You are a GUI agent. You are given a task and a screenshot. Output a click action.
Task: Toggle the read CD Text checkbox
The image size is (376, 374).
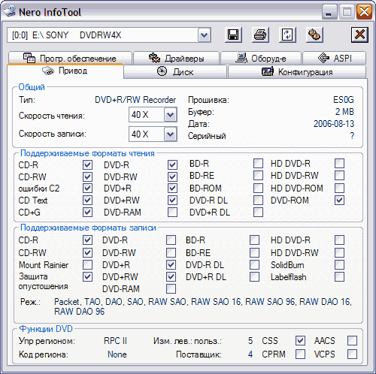click(x=87, y=201)
